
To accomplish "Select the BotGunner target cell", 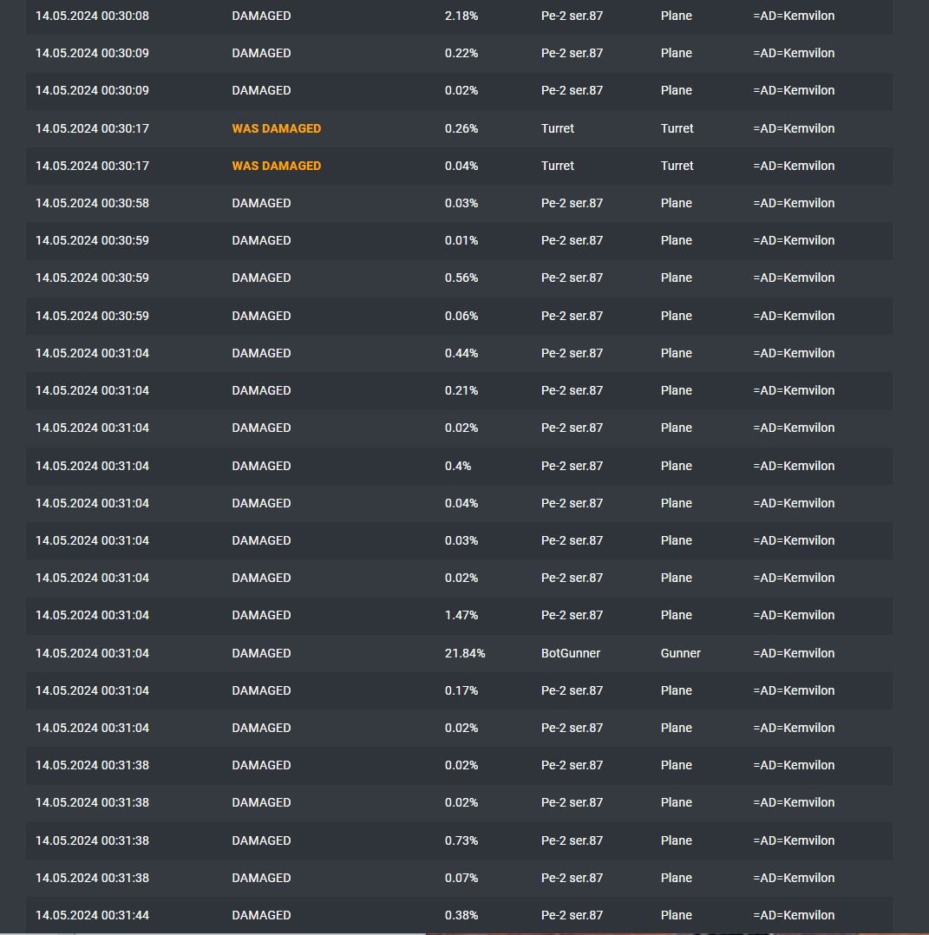I will (x=571, y=653).
